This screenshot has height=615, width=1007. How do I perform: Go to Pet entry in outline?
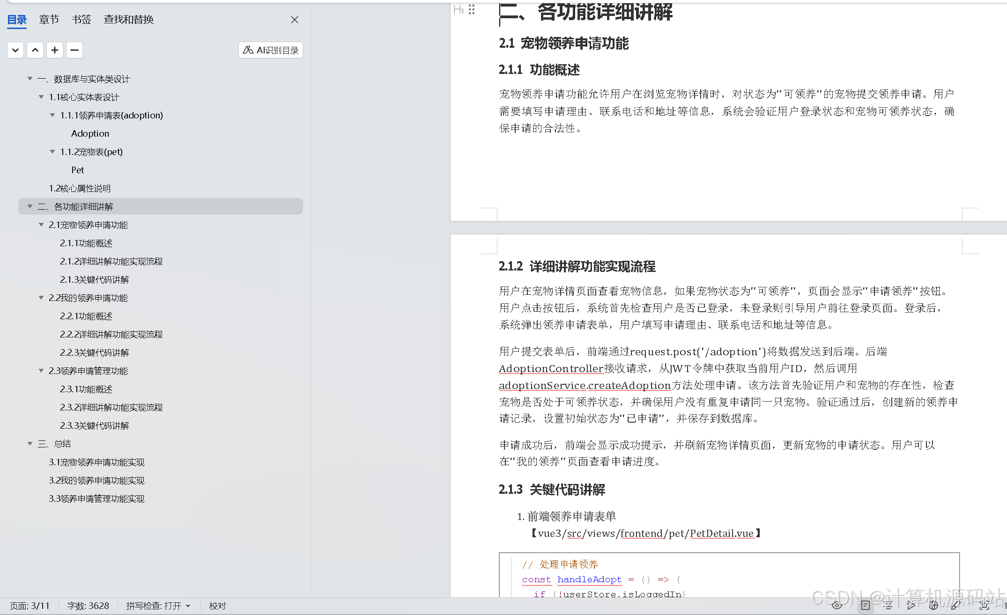[78, 170]
